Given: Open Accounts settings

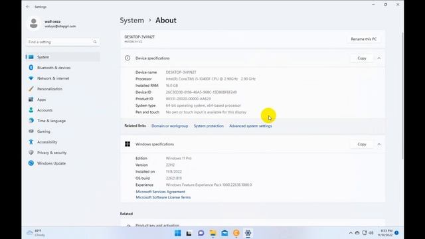Looking at the screenshot, I should (63, 110).
